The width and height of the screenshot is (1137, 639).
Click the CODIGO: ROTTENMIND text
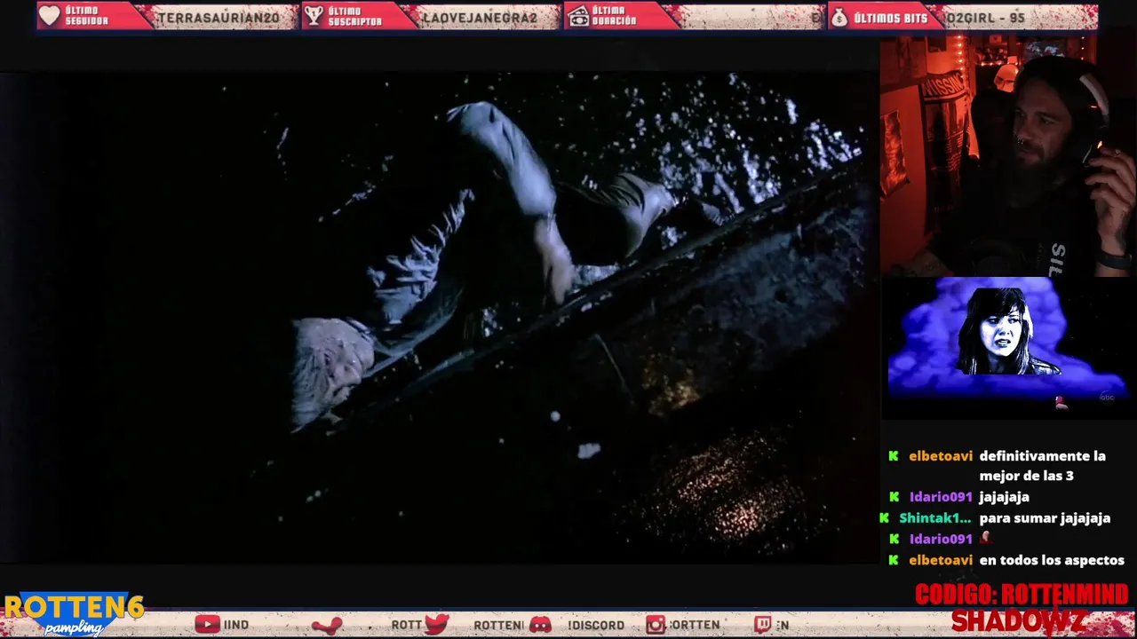(x=1022, y=595)
